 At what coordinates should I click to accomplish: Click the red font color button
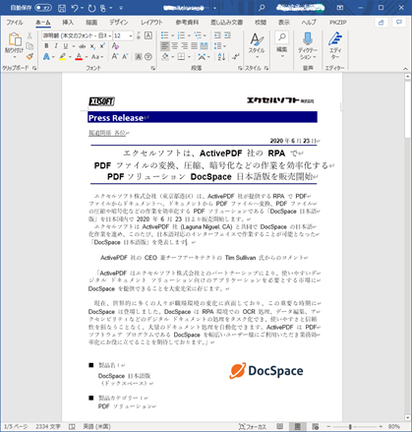[x=79, y=57]
